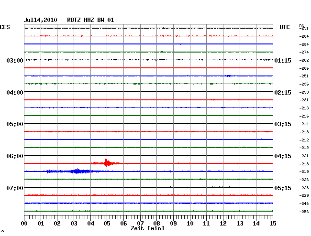Click x-axis minute label 10

pos(190,224)
